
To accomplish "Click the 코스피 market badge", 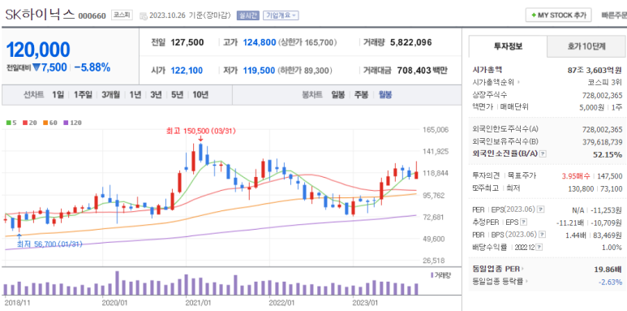I will (121, 15).
